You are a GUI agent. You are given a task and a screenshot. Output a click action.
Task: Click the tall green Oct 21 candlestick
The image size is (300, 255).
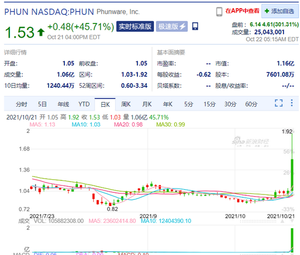292,174
